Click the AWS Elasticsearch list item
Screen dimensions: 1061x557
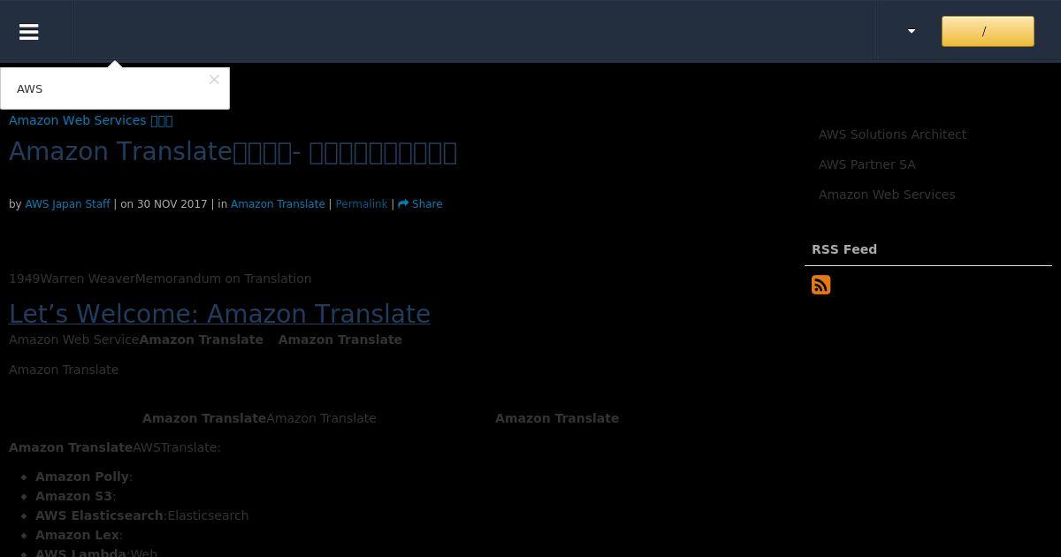click(x=141, y=515)
